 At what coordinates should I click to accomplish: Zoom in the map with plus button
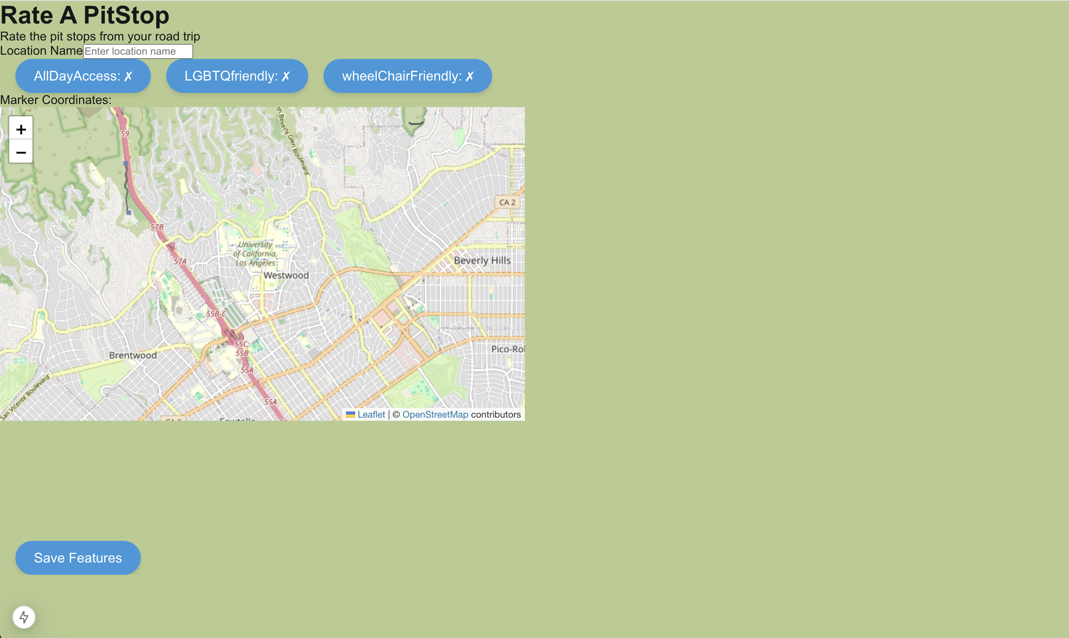(x=21, y=129)
